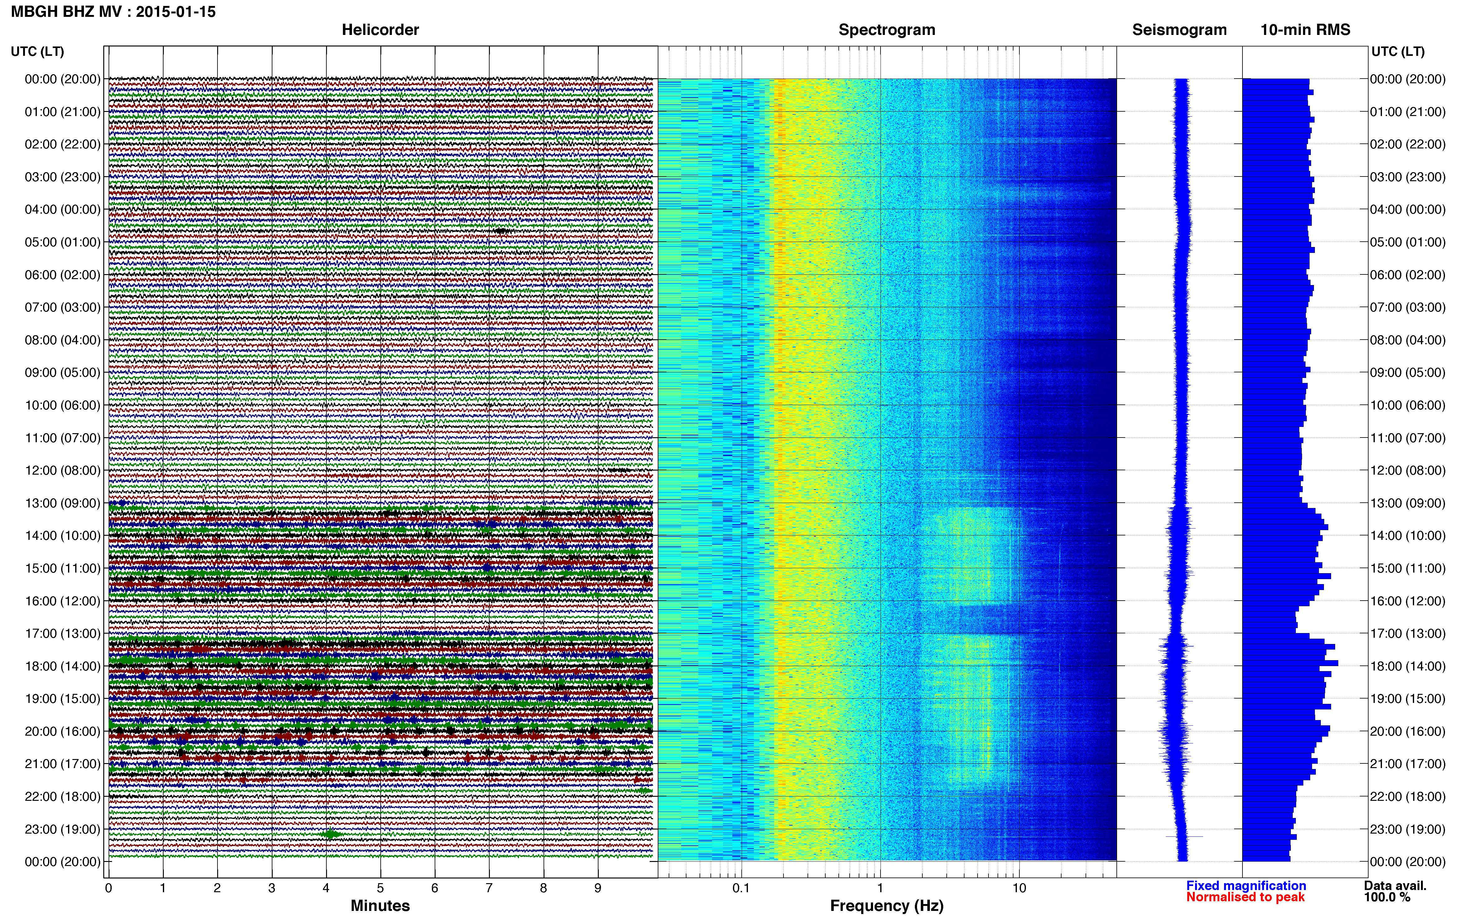This screenshot has width=1479, height=924.
Task: Click the left-axis time label '10:00 (06:00)'
Action: pyautogui.click(x=62, y=405)
